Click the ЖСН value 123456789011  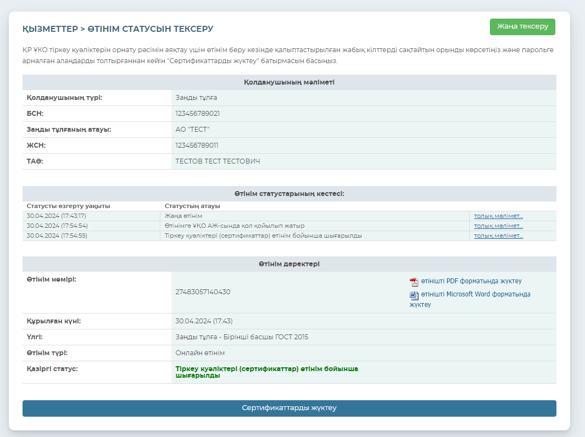click(197, 145)
